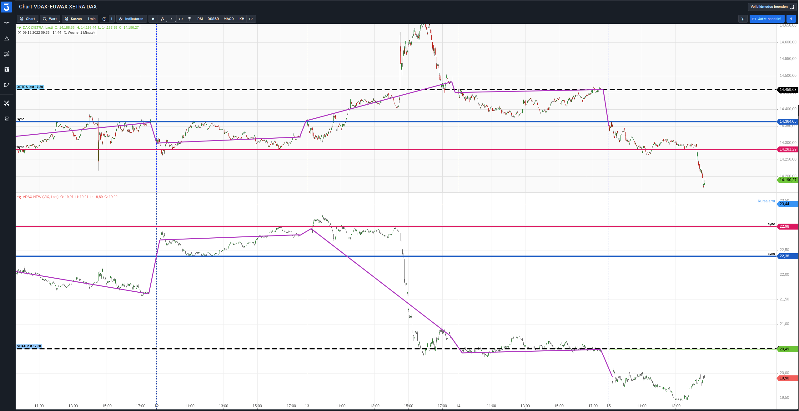Screen dimensions: 799x411
Task: Open the Indikatoren menu
Action: tap(131, 19)
